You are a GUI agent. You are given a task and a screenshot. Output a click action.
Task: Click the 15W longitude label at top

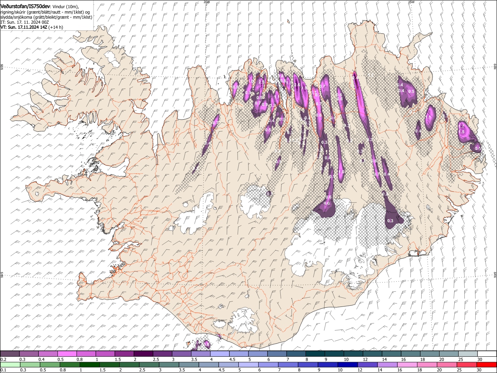click(411, 2)
